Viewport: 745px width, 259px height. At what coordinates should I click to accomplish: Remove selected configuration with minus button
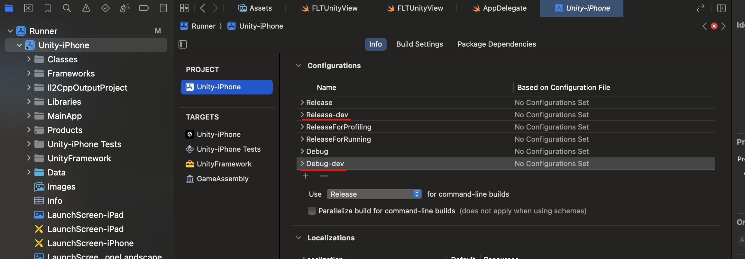click(324, 176)
